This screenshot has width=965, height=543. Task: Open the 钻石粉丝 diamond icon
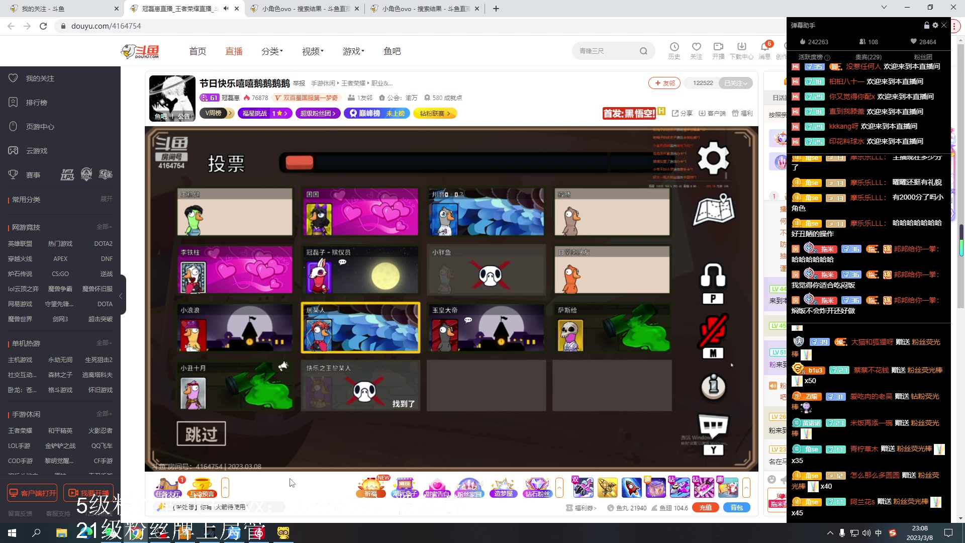click(x=537, y=488)
